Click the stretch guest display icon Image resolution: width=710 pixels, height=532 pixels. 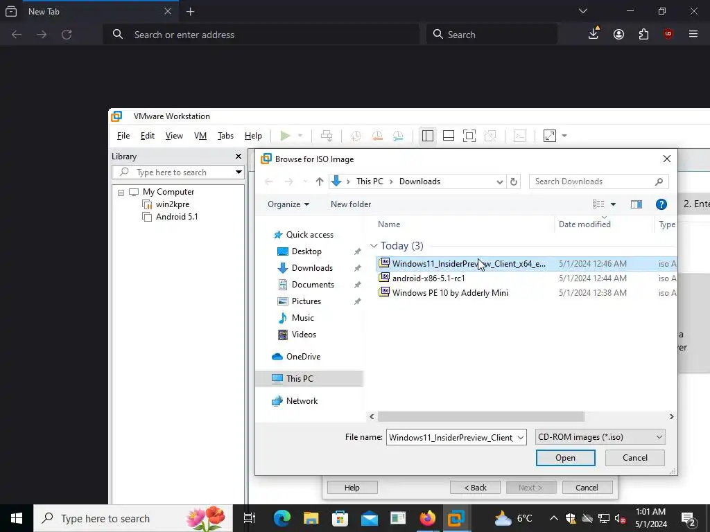click(x=550, y=136)
